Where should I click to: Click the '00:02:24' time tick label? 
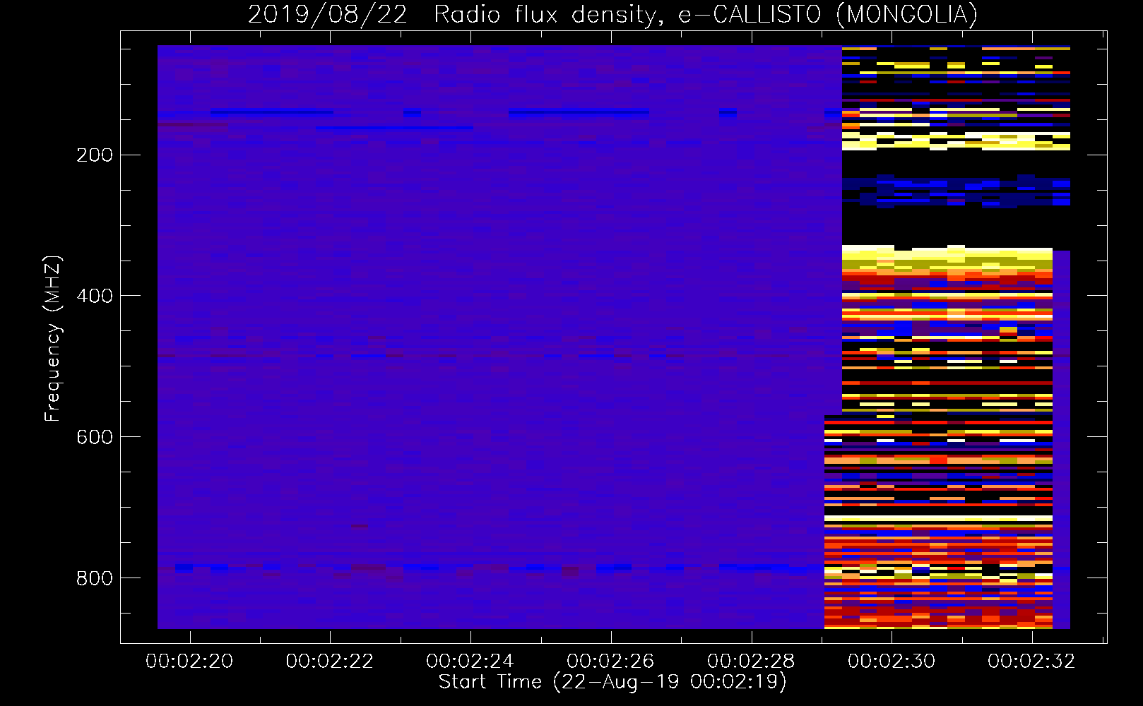pyautogui.click(x=470, y=662)
